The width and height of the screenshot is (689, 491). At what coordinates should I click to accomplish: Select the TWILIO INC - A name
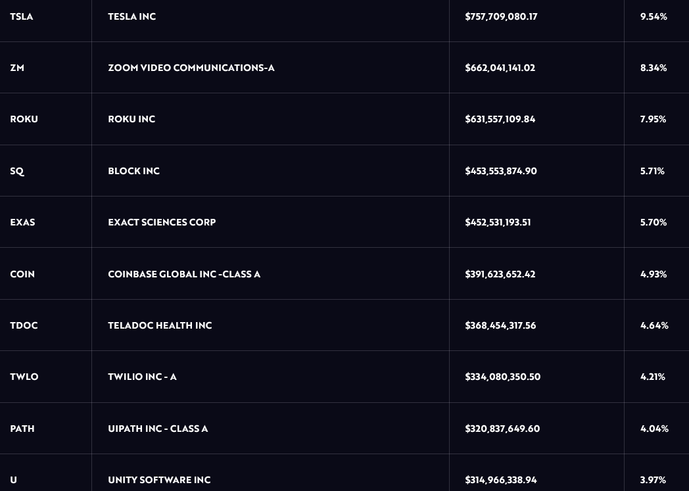(x=142, y=377)
